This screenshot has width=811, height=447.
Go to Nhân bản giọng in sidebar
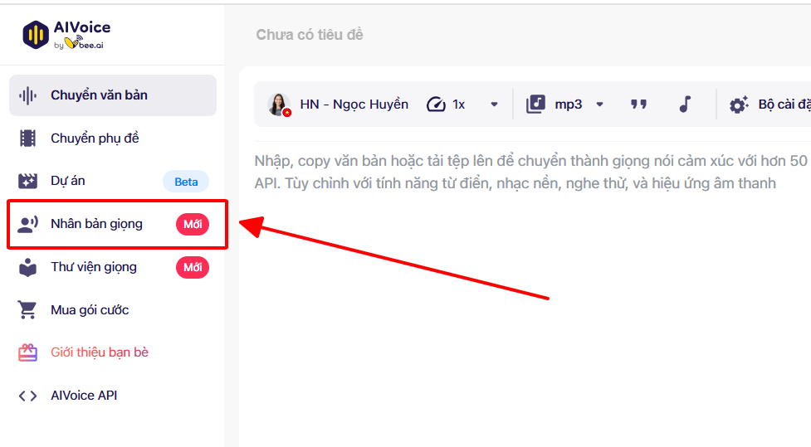click(96, 224)
